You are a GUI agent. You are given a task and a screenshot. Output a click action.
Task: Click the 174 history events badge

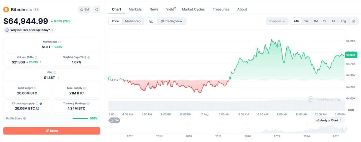(x=114, y=120)
